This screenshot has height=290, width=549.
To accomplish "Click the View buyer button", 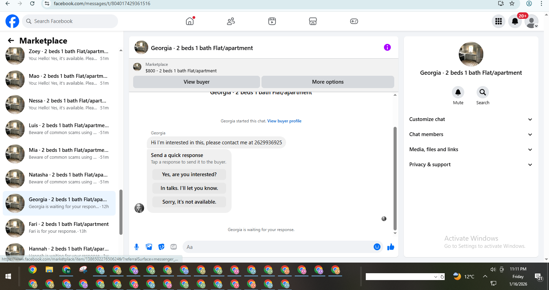I will [197, 82].
